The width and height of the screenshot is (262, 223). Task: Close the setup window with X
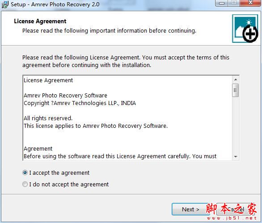(x=250, y=3)
